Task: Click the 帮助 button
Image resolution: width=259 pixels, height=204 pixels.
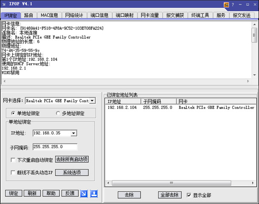Action: (51, 193)
